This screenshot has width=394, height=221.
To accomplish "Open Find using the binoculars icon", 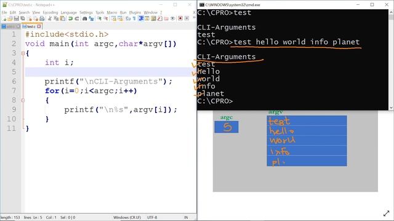I will [x=85, y=18].
